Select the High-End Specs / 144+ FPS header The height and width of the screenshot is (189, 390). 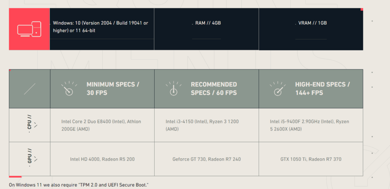click(x=322, y=88)
